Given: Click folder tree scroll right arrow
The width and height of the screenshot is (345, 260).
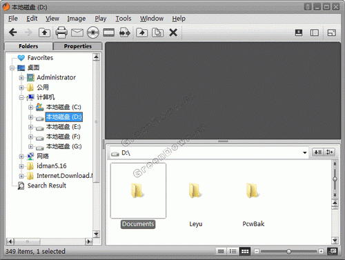Looking at the screenshot, I should coord(88,241).
